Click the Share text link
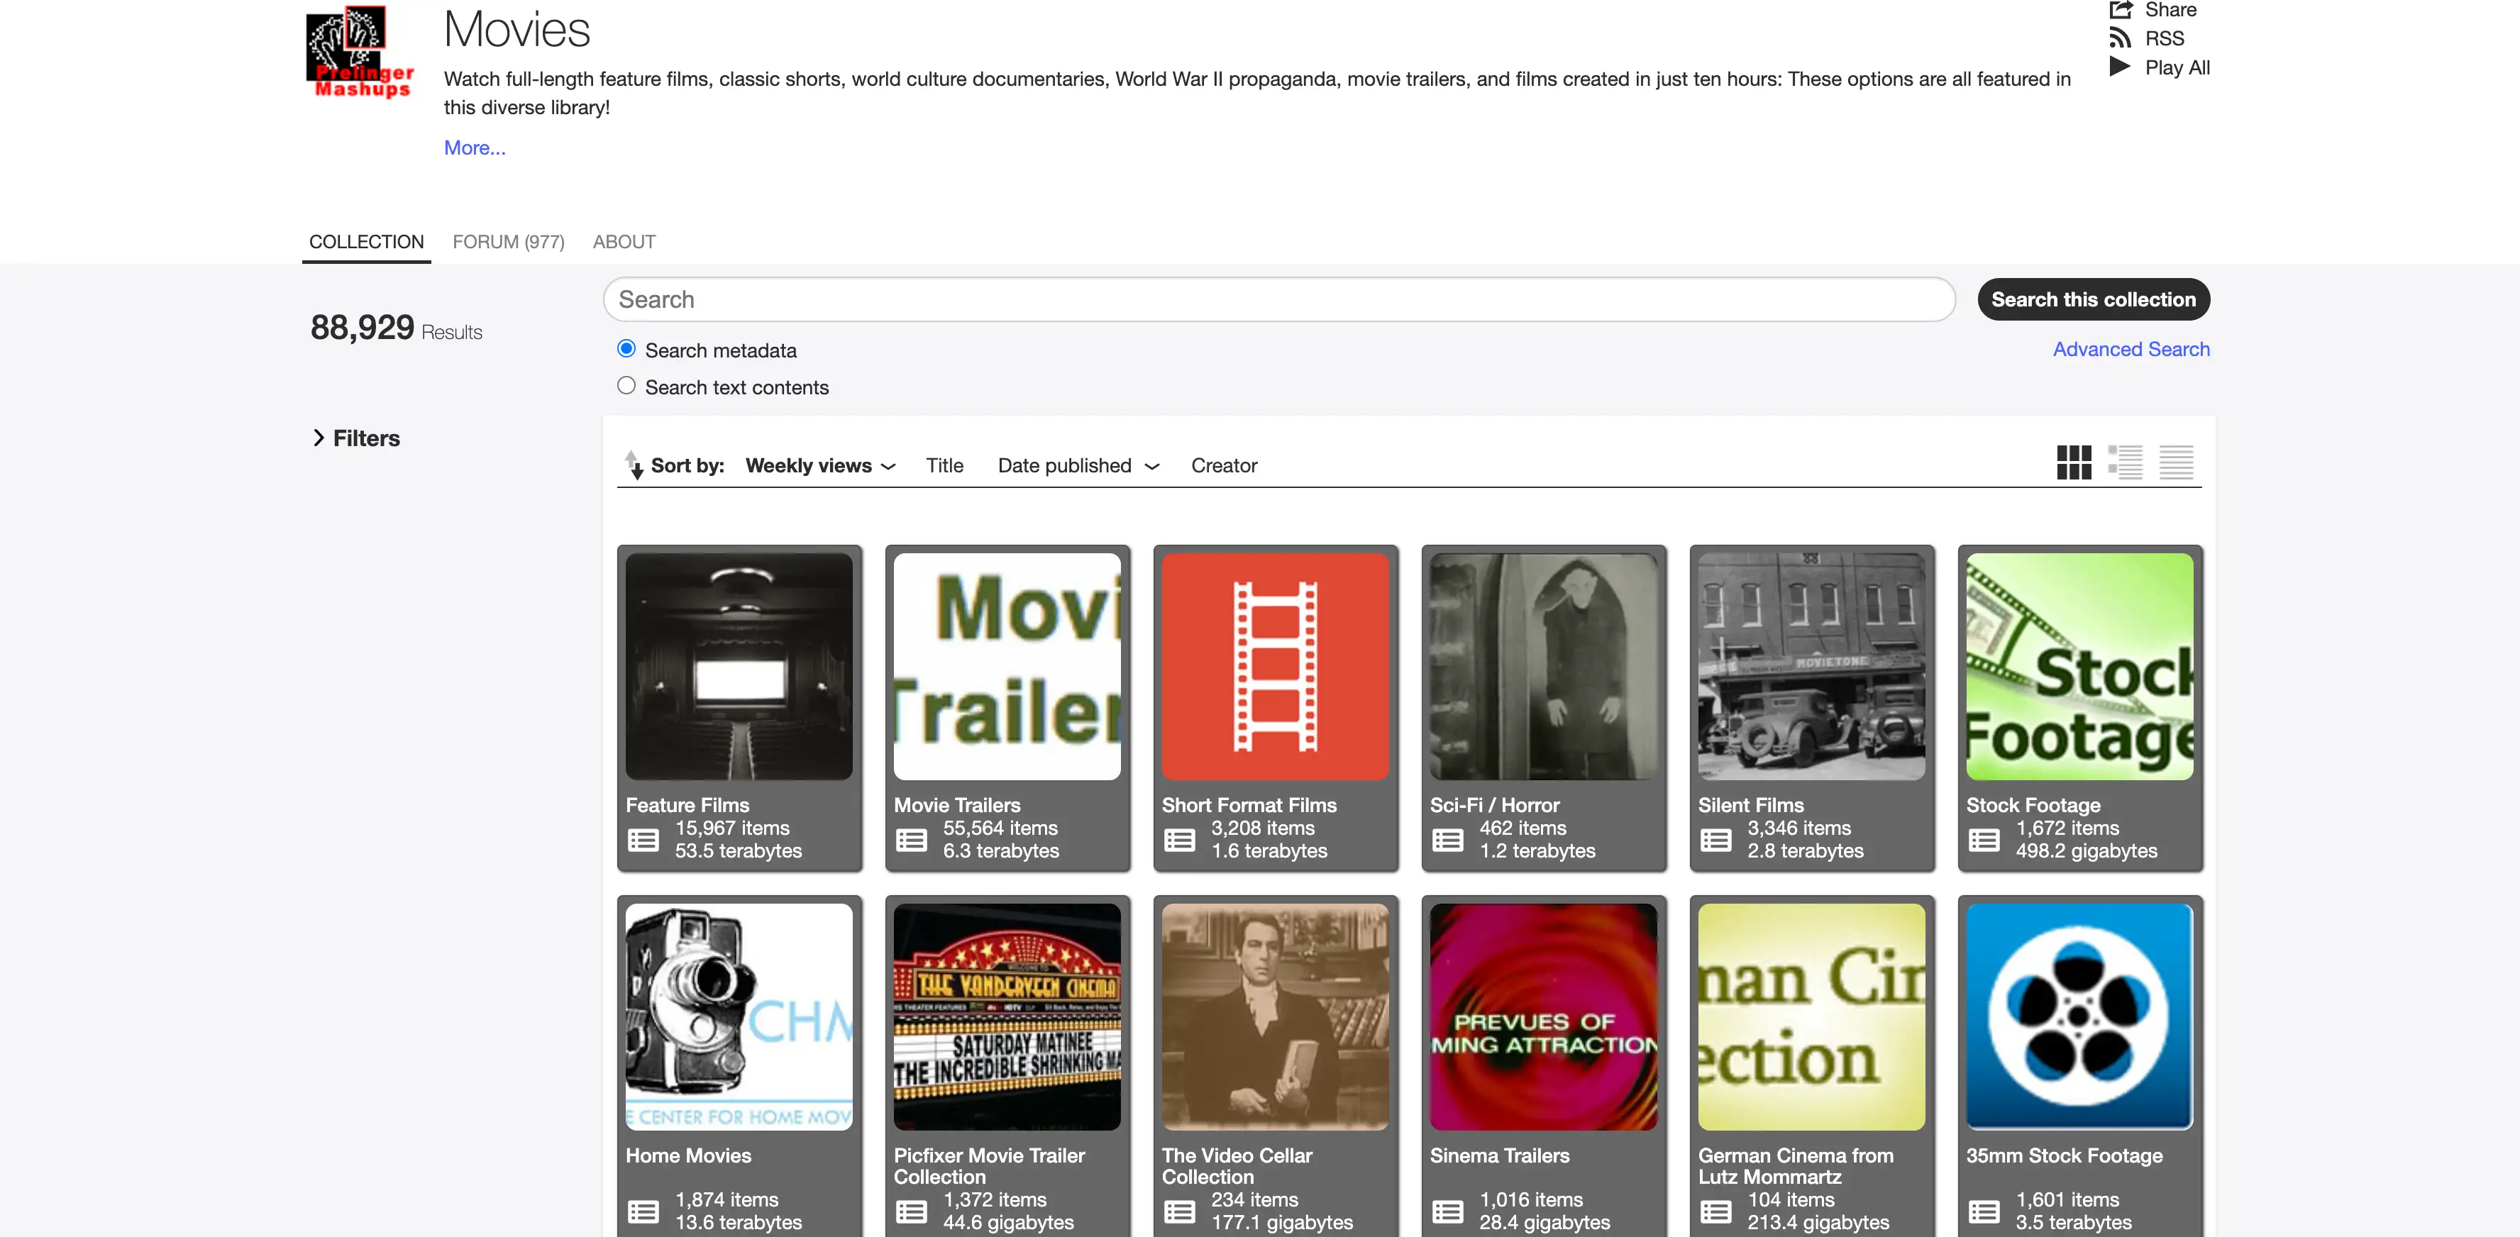Viewport: 2520px width, 1237px height. tap(2170, 11)
